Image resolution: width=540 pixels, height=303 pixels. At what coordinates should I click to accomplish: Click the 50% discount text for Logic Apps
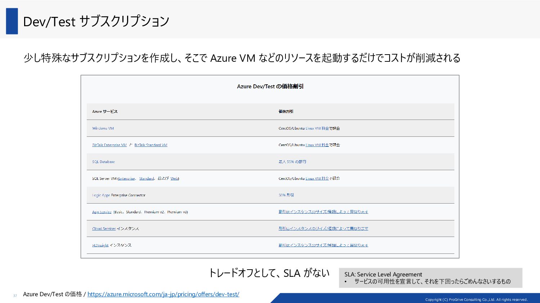(286, 195)
